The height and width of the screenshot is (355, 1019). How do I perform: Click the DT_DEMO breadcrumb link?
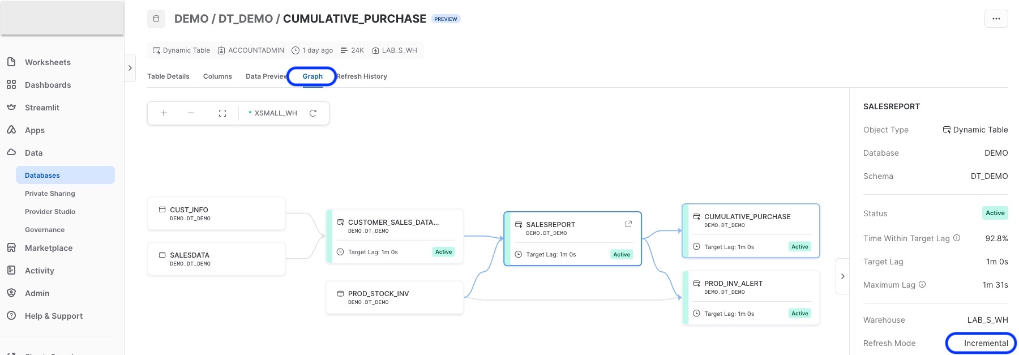(x=246, y=19)
